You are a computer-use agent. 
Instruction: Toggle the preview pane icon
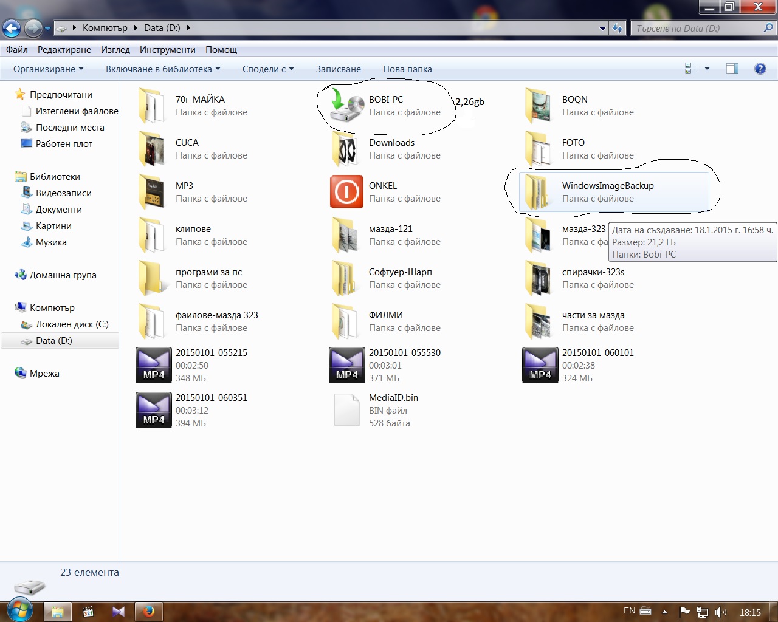tap(732, 69)
